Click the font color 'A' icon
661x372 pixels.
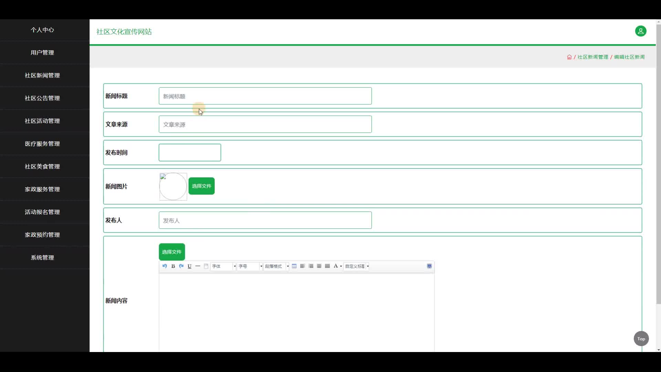(336, 266)
